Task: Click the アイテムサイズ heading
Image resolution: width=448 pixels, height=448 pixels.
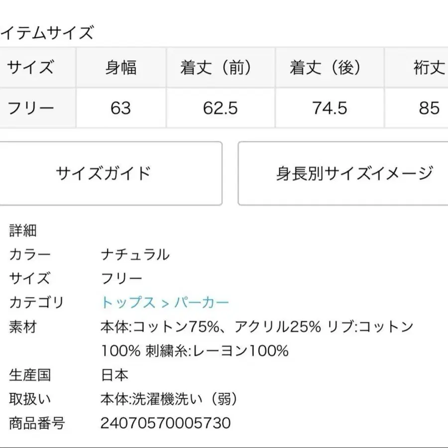Action: [x=47, y=33]
